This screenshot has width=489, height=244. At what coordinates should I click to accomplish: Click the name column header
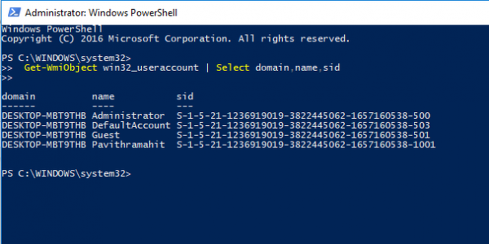[x=103, y=97]
